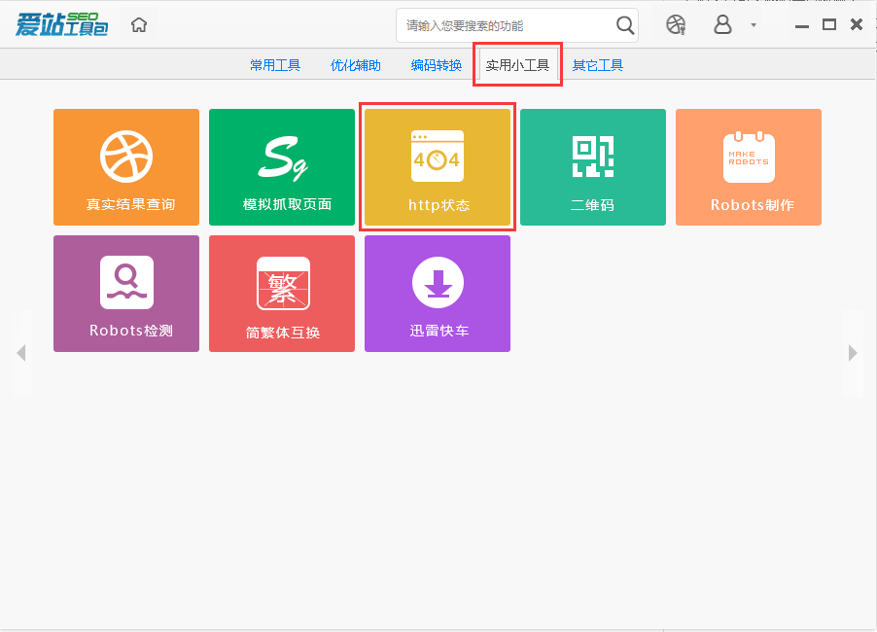The height and width of the screenshot is (632, 877).
Task: Open the 迅雷快车 download tool
Action: point(437,293)
